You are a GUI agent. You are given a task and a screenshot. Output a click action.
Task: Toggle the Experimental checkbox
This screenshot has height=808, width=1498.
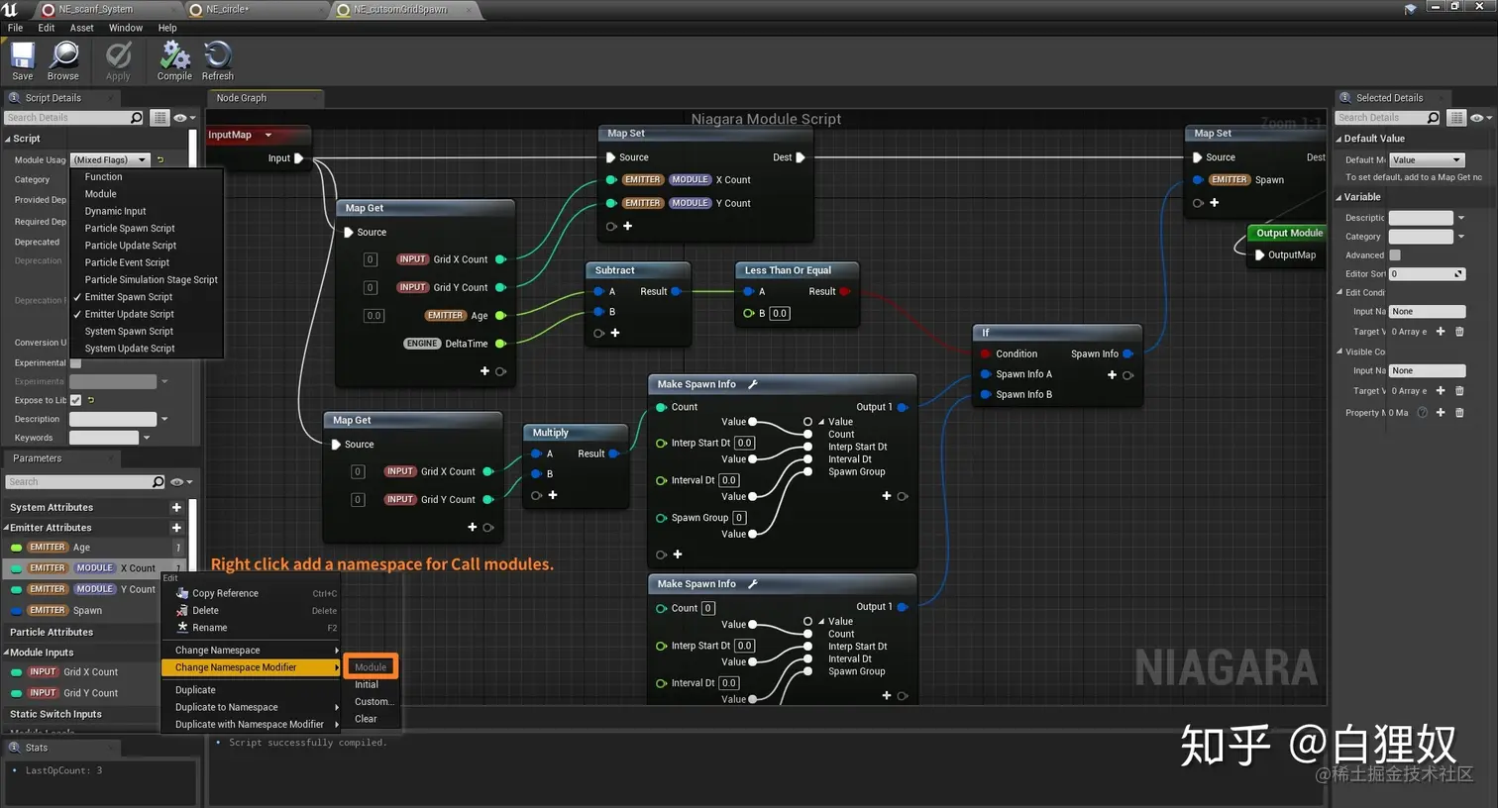pyautogui.click(x=75, y=363)
